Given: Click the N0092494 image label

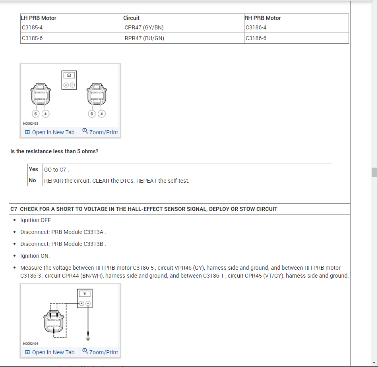Looking at the screenshot, I should coord(31,344).
